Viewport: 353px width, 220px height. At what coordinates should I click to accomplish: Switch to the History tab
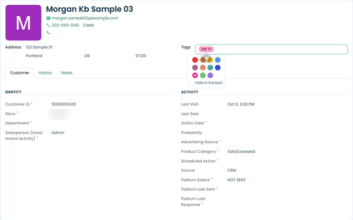click(45, 72)
